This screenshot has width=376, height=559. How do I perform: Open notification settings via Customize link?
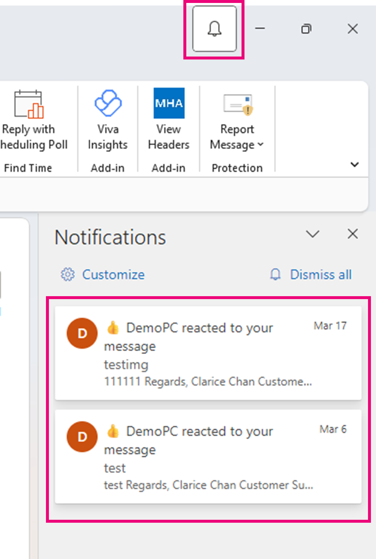113,274
